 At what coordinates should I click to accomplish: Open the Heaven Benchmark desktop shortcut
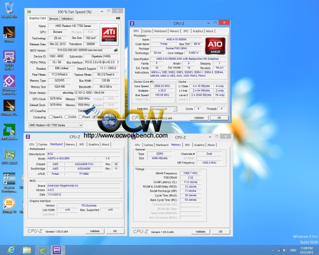click(x=9, y=182)
